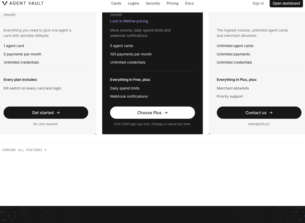The height and width of the screenshot is (223, 305).
Task: Click the arrow icon on Get started
Action: pyautogui.click(x=58, y=113)
